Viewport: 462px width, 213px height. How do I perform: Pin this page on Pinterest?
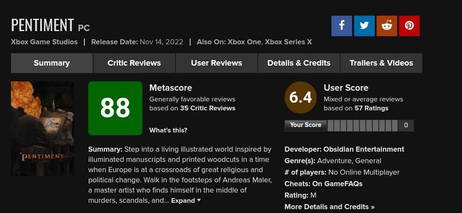(x=409, y=26)
